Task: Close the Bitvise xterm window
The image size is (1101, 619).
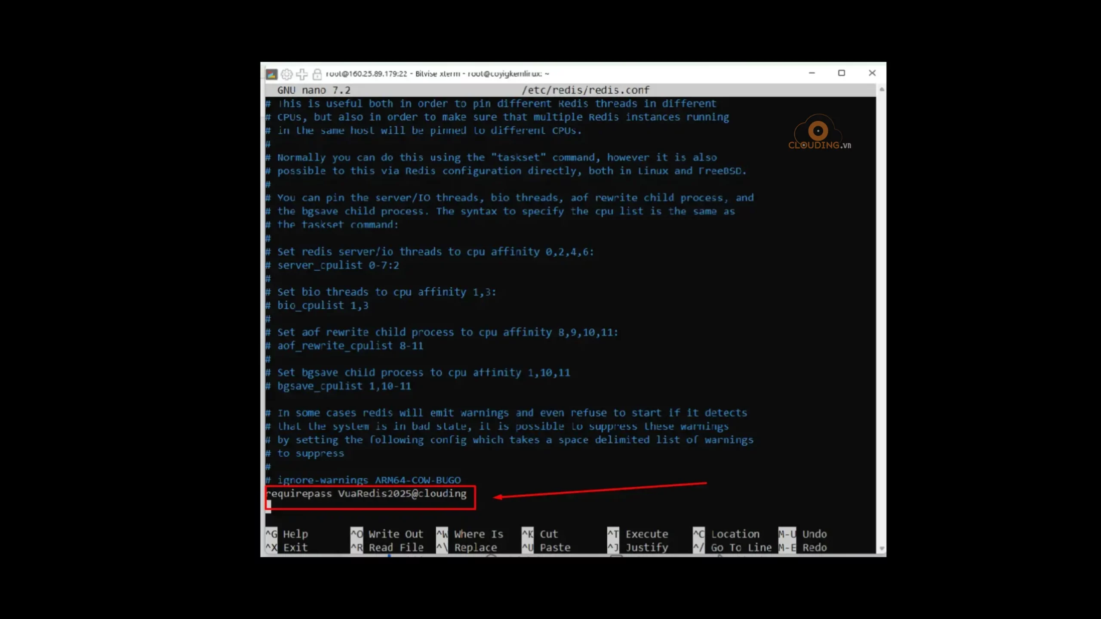Action: point(872,73)
